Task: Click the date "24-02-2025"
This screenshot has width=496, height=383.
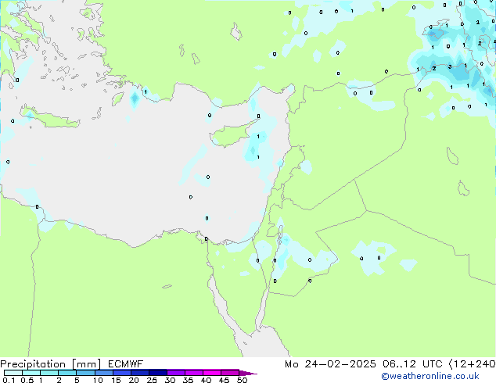Action: tap(340, 364)
